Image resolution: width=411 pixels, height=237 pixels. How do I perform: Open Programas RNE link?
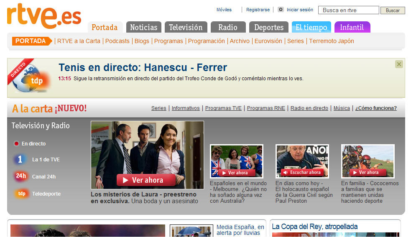(x=266, y=108)
